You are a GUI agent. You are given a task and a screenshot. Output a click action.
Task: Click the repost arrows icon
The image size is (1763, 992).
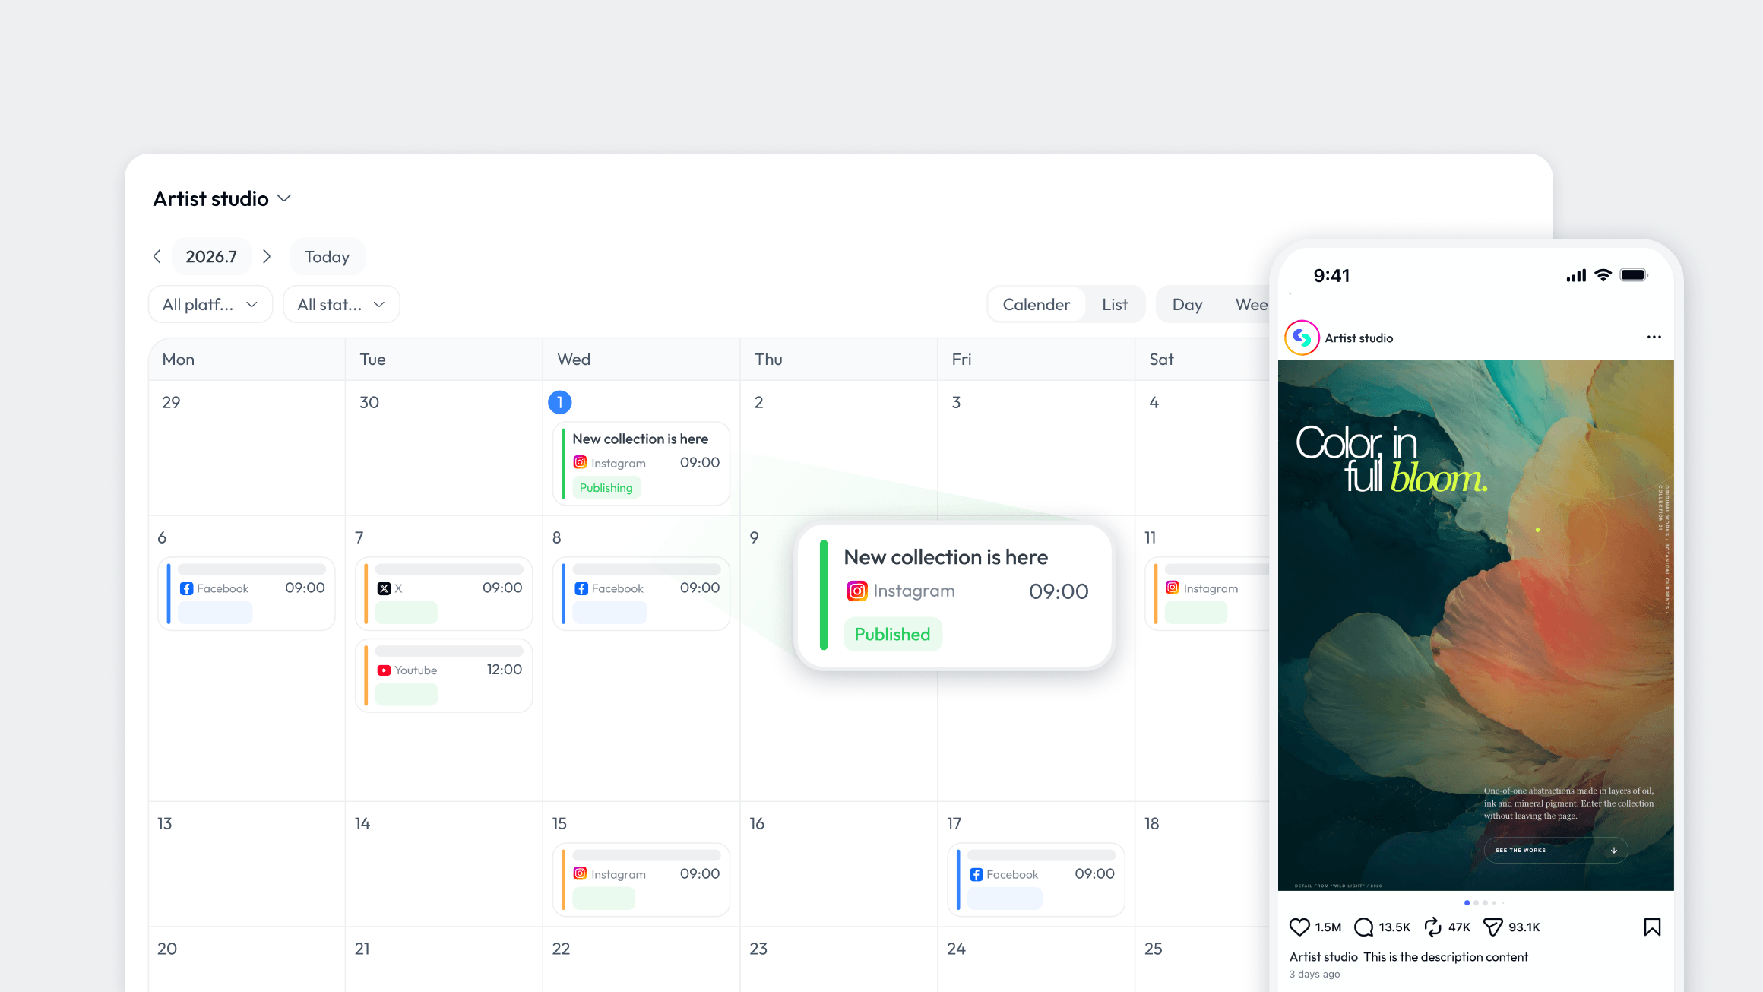point(1432,927)
